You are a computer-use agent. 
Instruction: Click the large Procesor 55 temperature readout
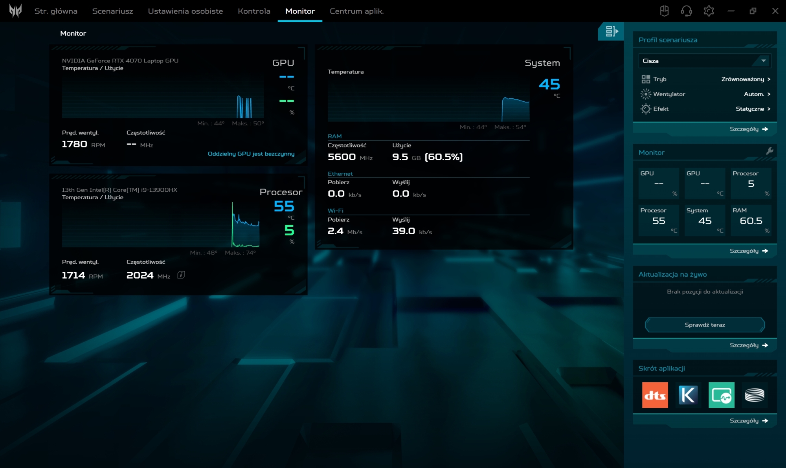click(x=284, y=206)
